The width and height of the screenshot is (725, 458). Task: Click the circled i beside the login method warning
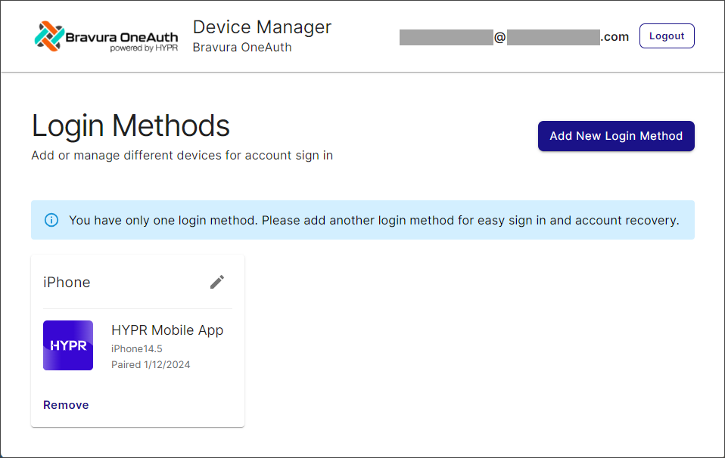coord(51,220)
